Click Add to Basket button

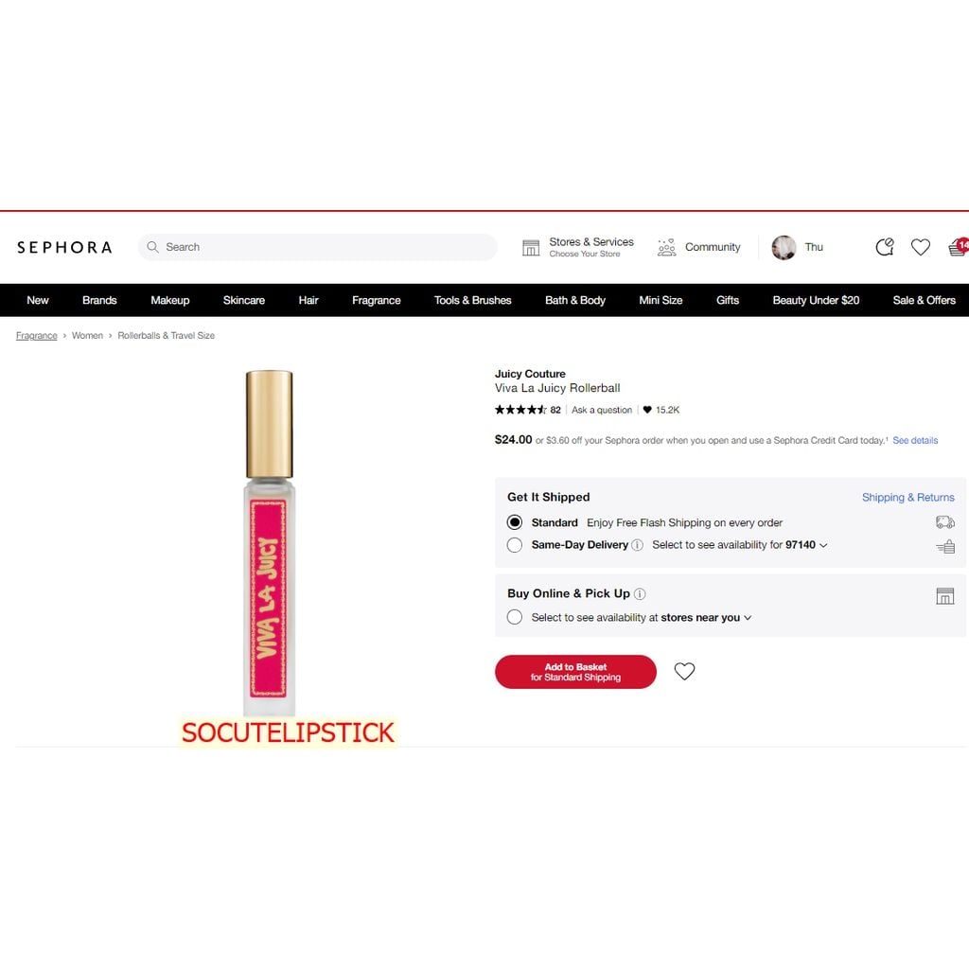click(575, 672)
